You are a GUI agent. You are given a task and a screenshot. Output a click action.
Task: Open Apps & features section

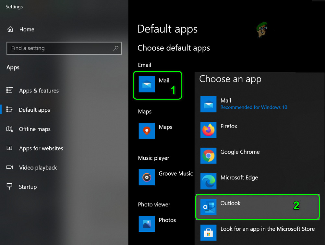click(x=39, y=91)
